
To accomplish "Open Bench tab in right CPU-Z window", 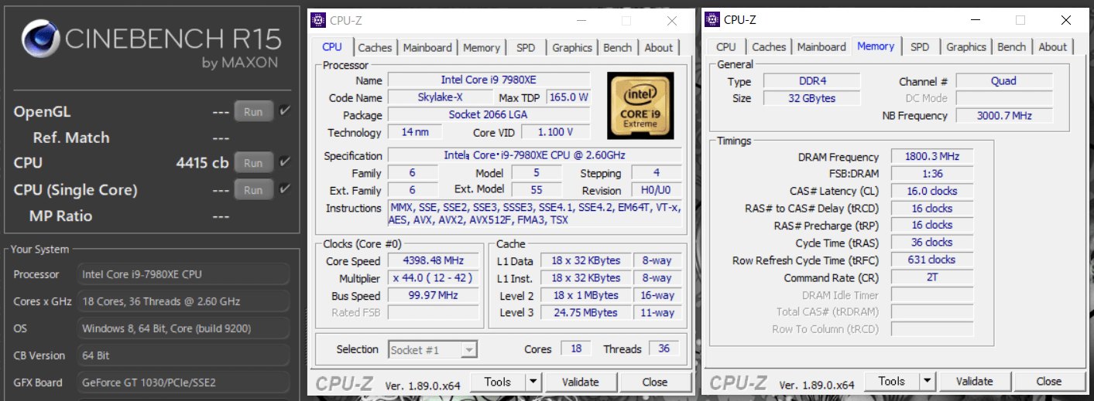I will (1011, 47).
